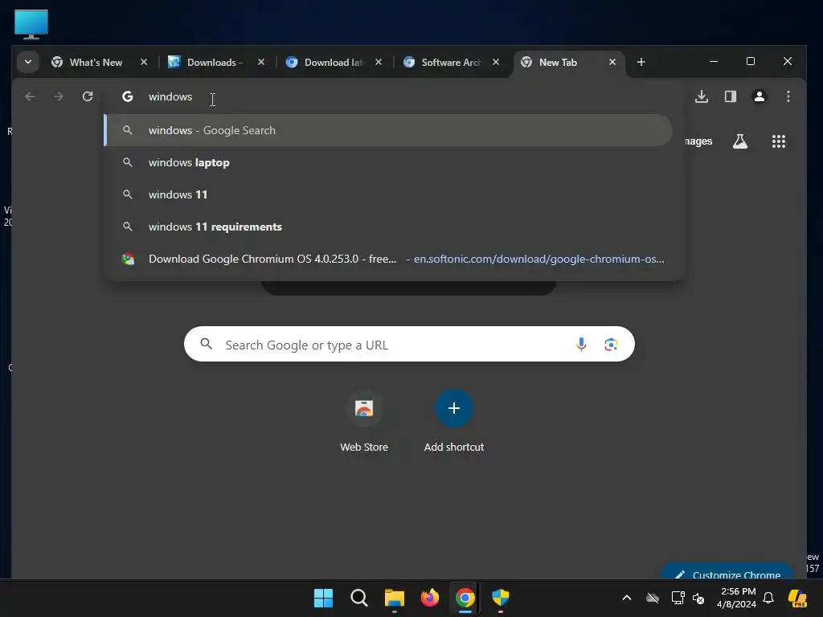Close the Software Archive tab
This screenshot has height=617, width=823.
point(495,62)
